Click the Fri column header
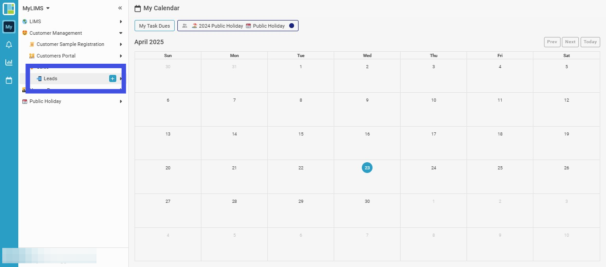 [500, 55]
